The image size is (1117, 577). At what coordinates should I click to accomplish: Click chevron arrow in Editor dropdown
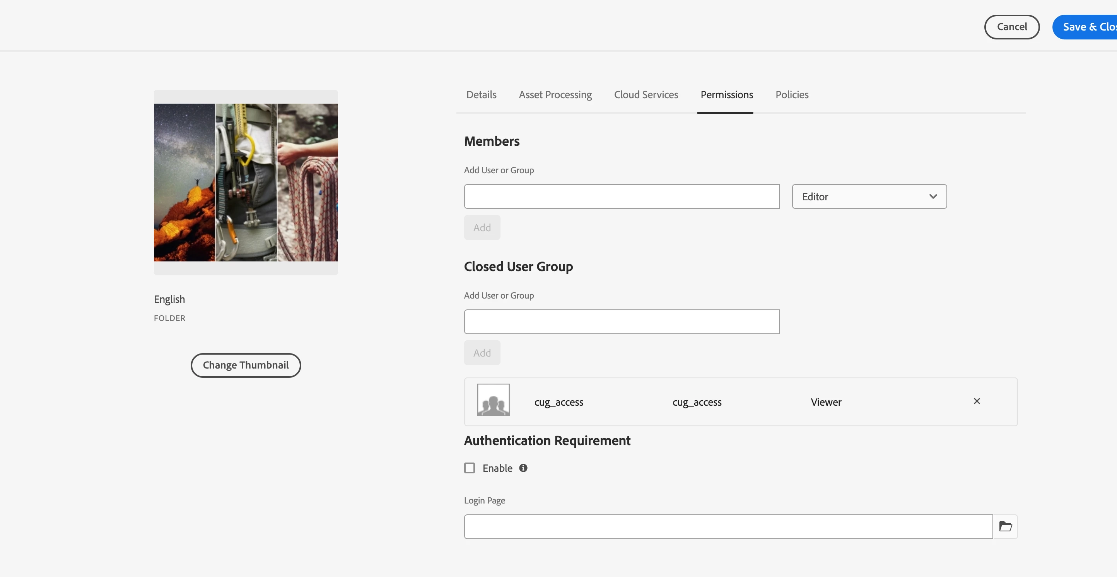pyautogui.click(x=933, y=196)
